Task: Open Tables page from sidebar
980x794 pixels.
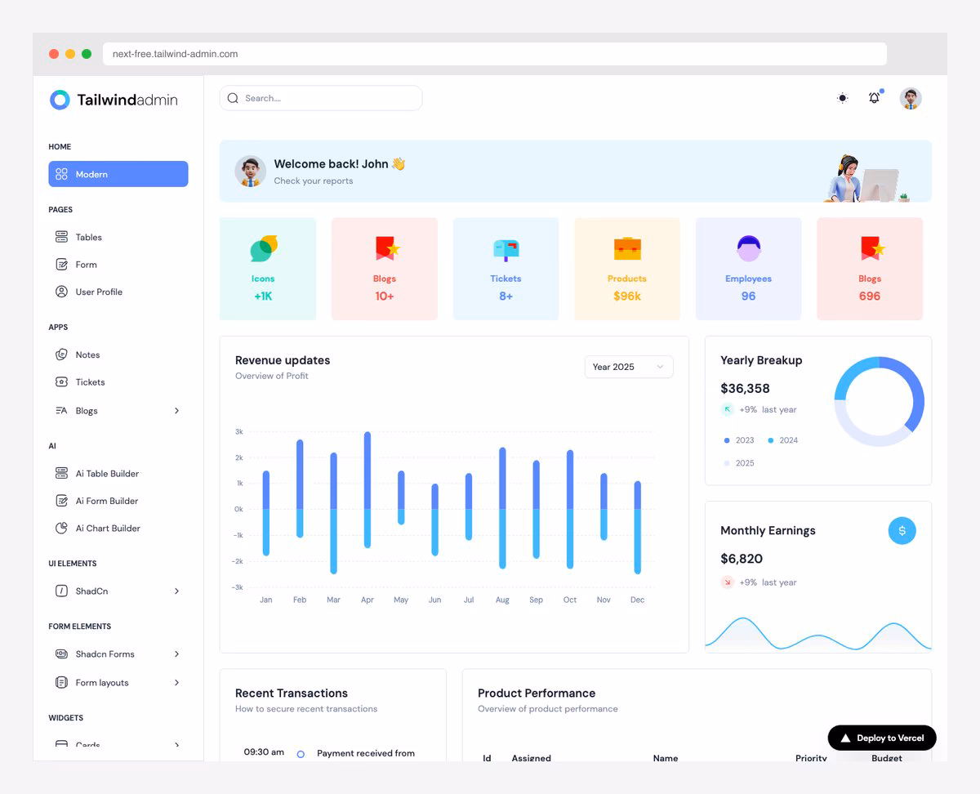Action: click(89, 237)
